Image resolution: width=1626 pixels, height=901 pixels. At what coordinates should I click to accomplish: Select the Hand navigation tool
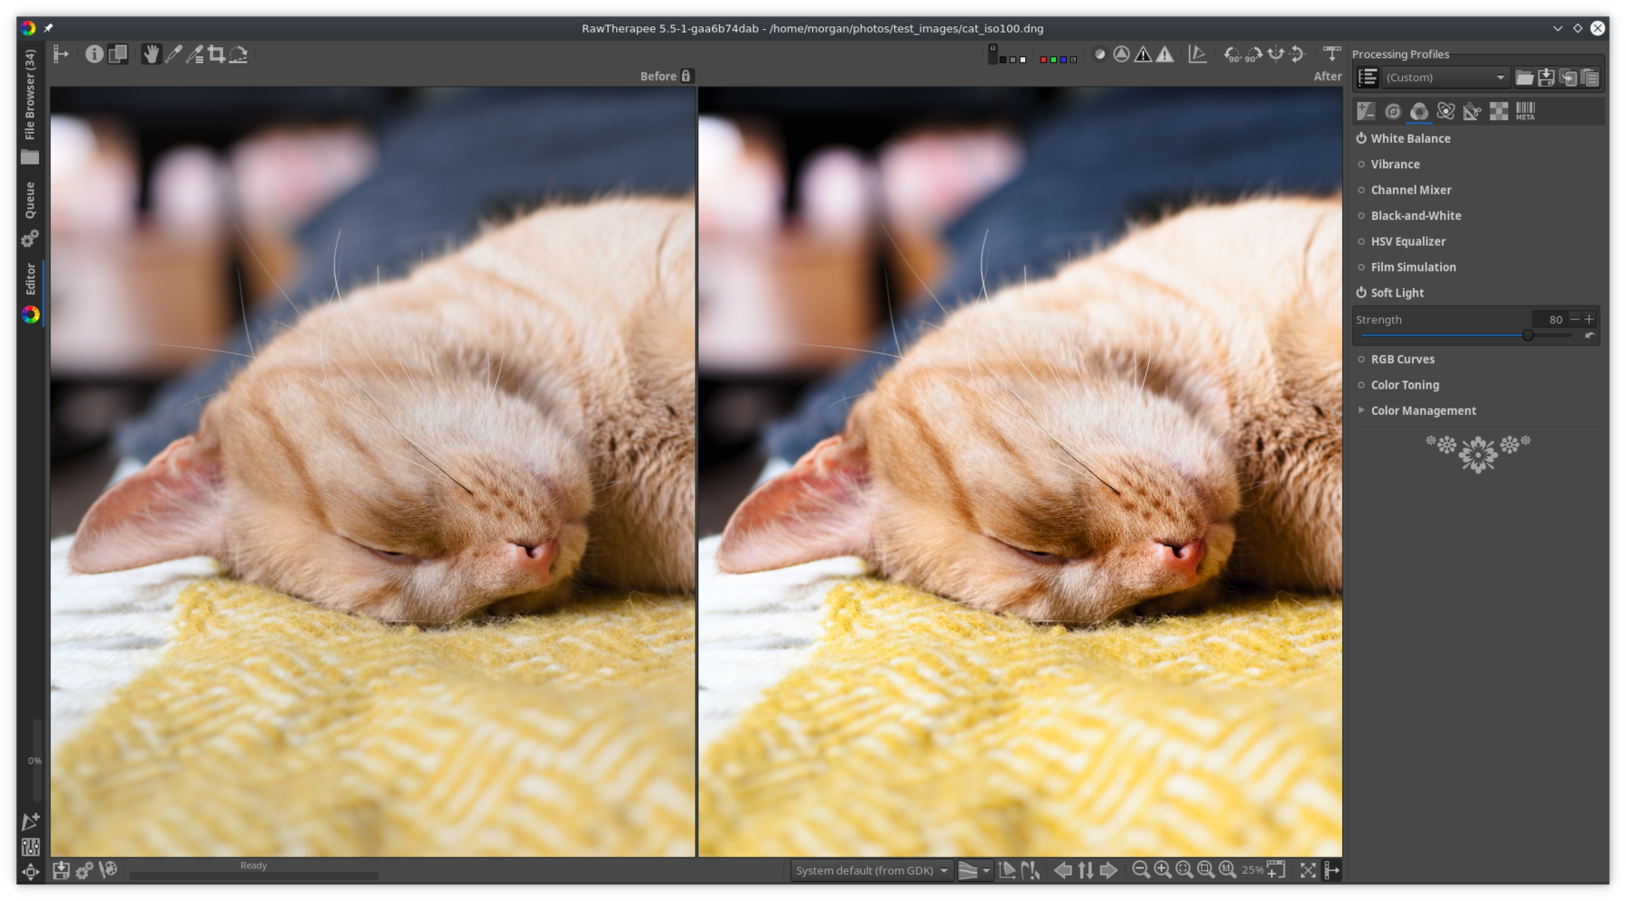151,54
